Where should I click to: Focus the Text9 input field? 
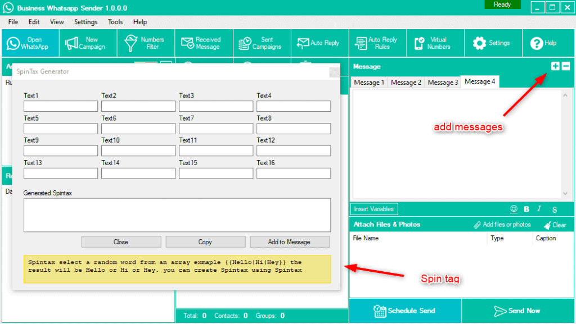pos(61,150)
